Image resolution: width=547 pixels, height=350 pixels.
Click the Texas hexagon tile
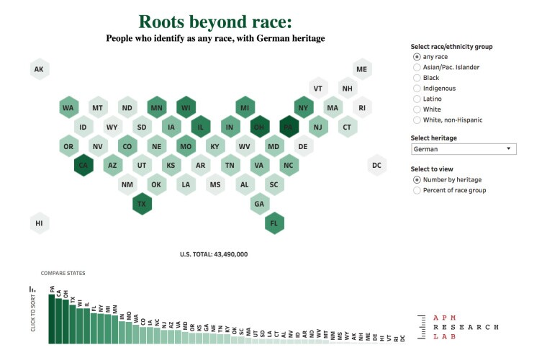(142, 204)
